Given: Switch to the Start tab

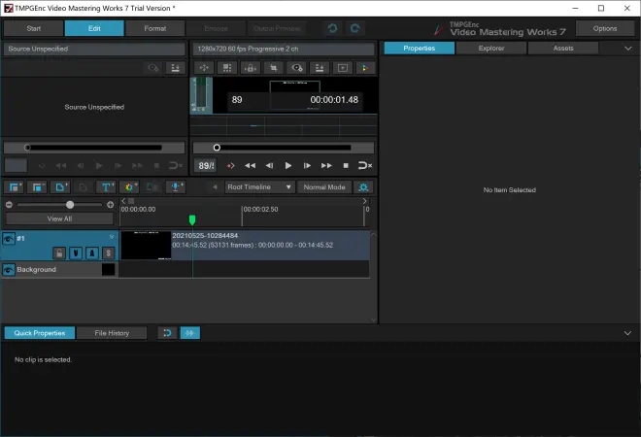Looking at the screenshot, I should tap(34, 28).
